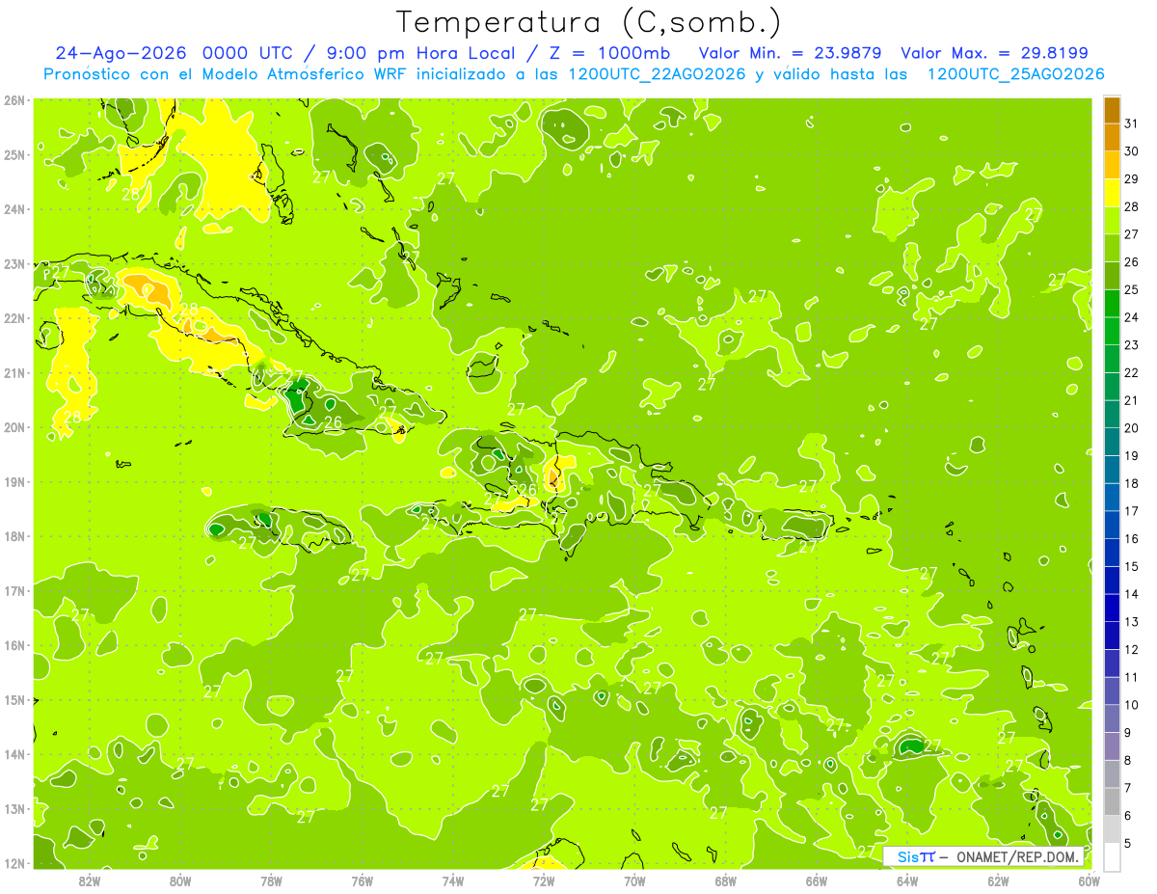Click the longitude label "76W"
The image size is (1157, 894).
pyautogui.click(x=362, y=880)
